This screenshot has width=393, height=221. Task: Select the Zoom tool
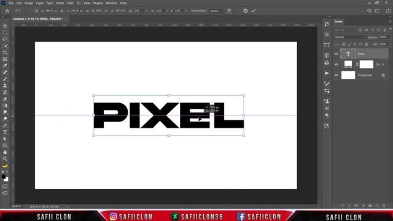(x=5, y=159)
